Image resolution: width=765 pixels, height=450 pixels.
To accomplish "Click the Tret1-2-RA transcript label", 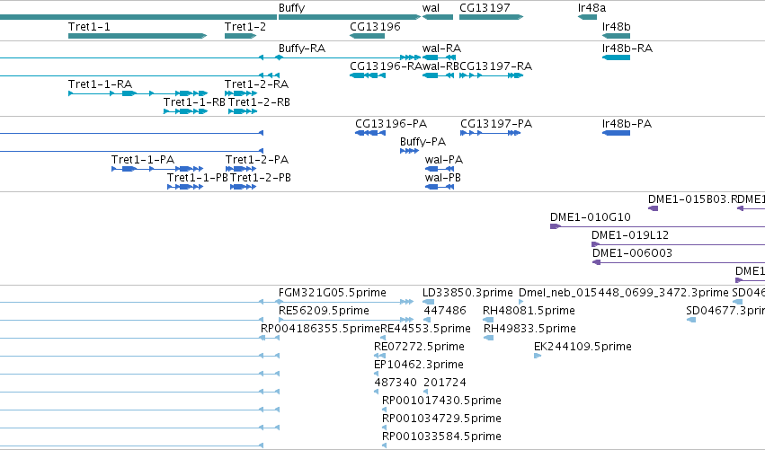I will (x=256, y=84).
